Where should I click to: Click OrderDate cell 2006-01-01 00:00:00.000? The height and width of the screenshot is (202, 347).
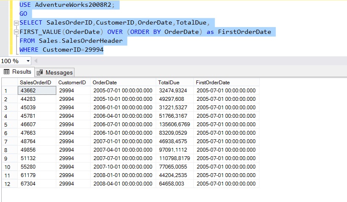123,108
